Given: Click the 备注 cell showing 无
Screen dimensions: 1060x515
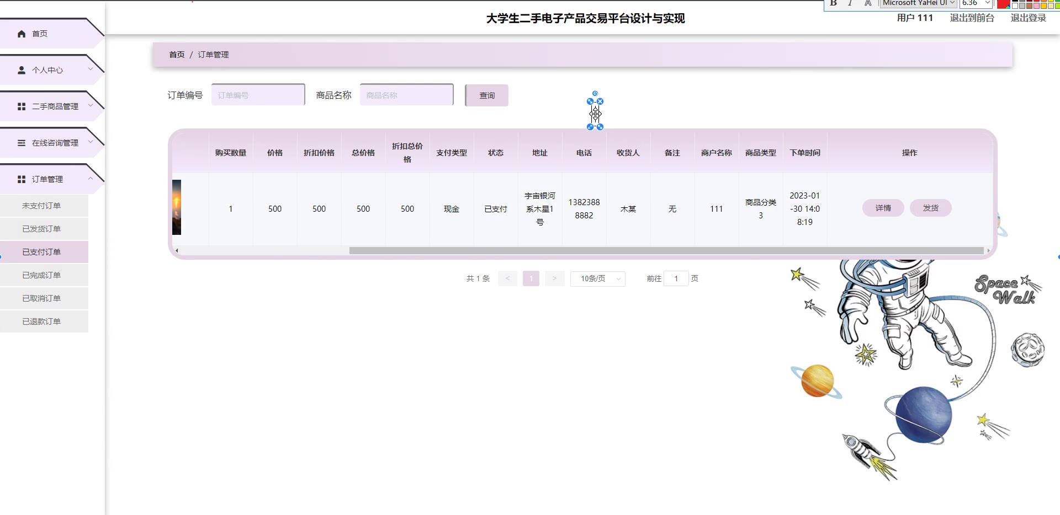Looking at the screenshot, I should [x=672, y=209].
